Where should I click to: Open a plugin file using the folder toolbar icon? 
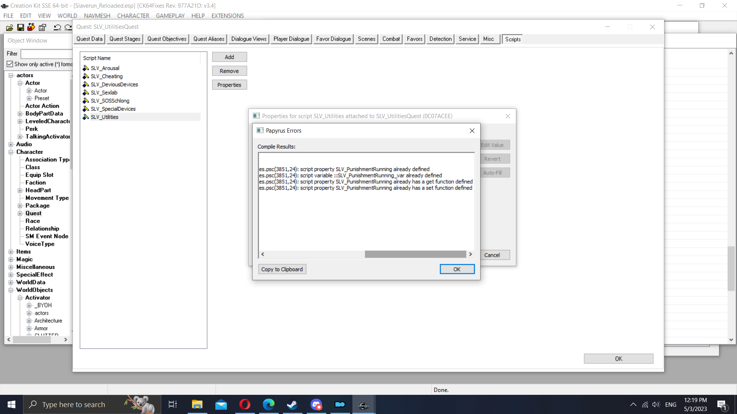click(x=9, y=27)
